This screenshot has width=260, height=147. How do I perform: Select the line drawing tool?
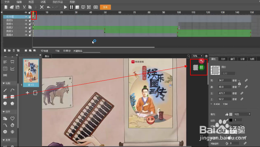(x=5, y=90)
